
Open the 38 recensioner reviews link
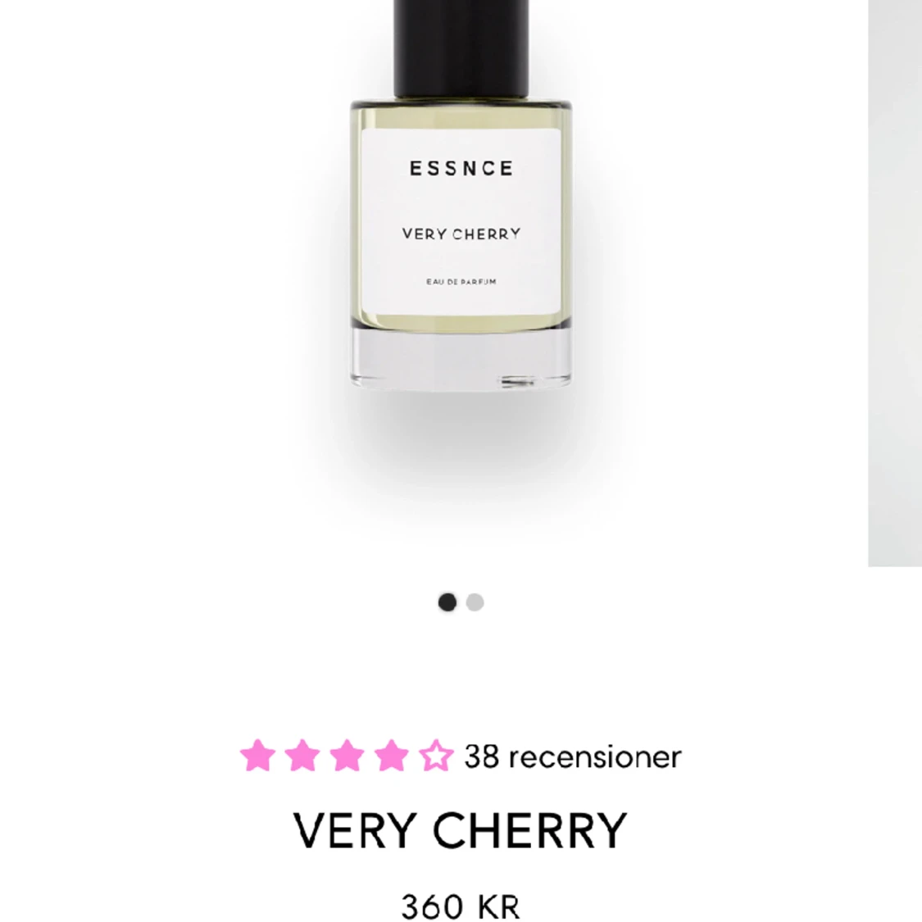[x=573, y=756]
